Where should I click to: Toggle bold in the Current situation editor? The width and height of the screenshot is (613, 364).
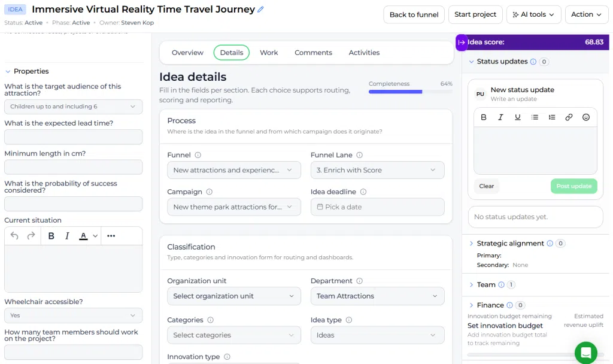(51, 236)
